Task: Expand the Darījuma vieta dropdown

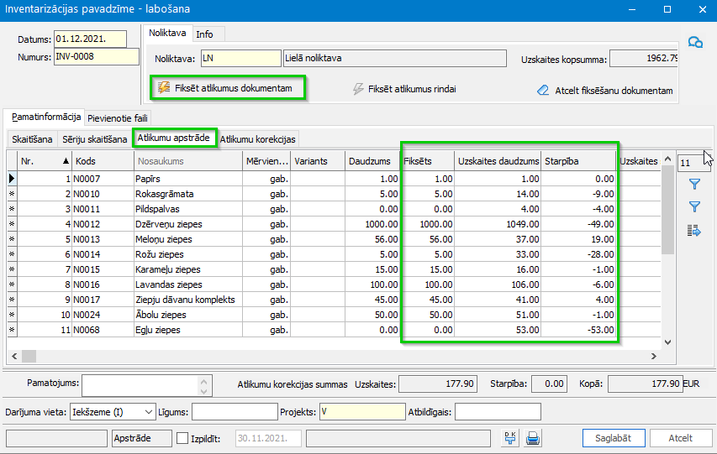Action: [x=149, y=411]
